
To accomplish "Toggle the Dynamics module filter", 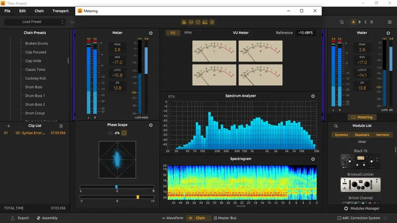I will (x=341, y=135).
